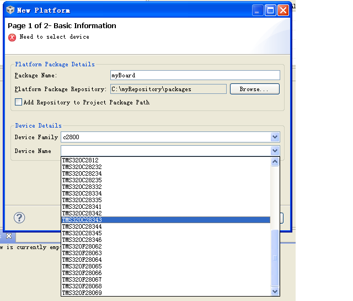
Task: Click the device list scroll down arrow
Action: (275, 291)
